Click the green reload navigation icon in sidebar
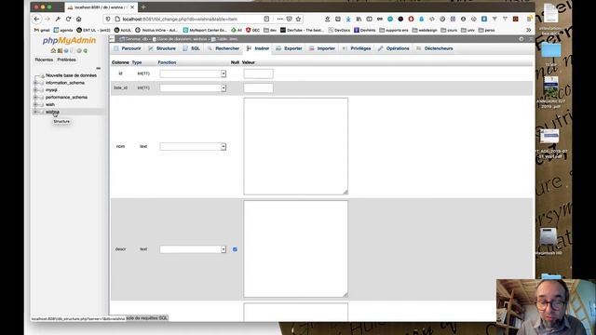The width and height of the screenshot is (596, 335). (x=85, y=50)
